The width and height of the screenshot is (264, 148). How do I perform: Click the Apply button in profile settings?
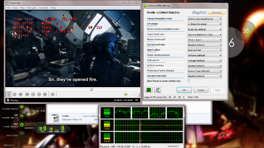218,90
